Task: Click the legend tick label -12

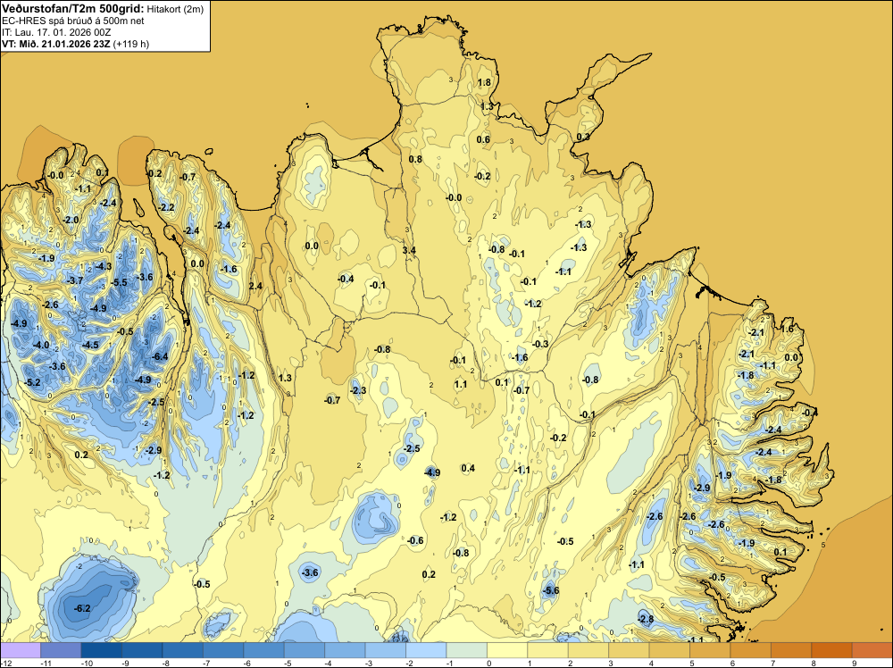Action: (5, 664)
